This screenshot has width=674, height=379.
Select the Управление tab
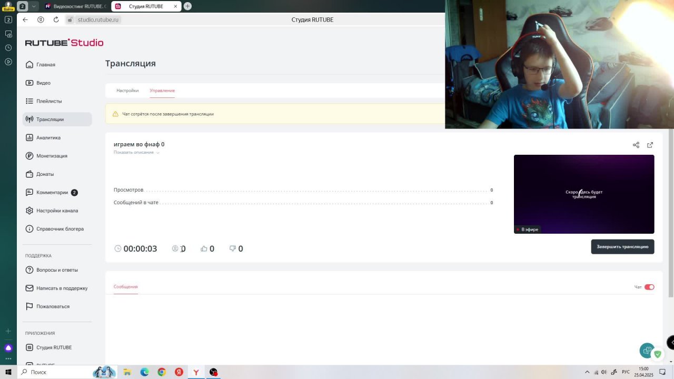[162, 91]
